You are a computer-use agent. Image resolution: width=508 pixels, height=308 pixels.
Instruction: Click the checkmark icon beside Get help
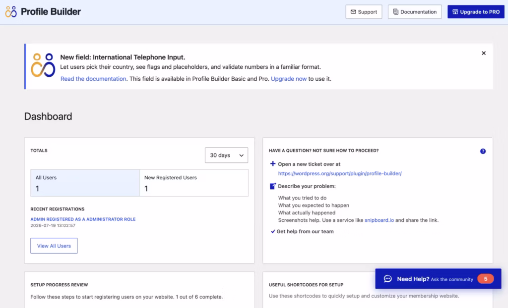click(273, 231)
